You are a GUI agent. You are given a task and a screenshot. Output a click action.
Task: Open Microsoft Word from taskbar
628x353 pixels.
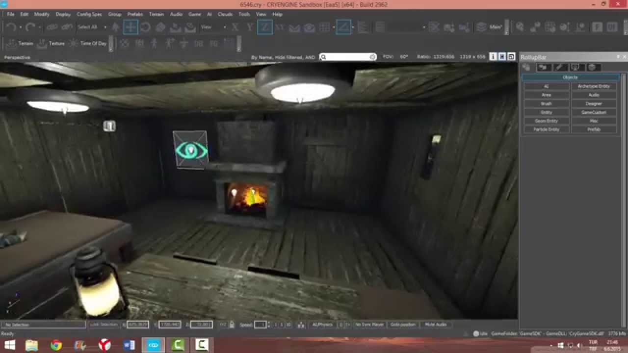pyautogui.click(x=129, y=345)
